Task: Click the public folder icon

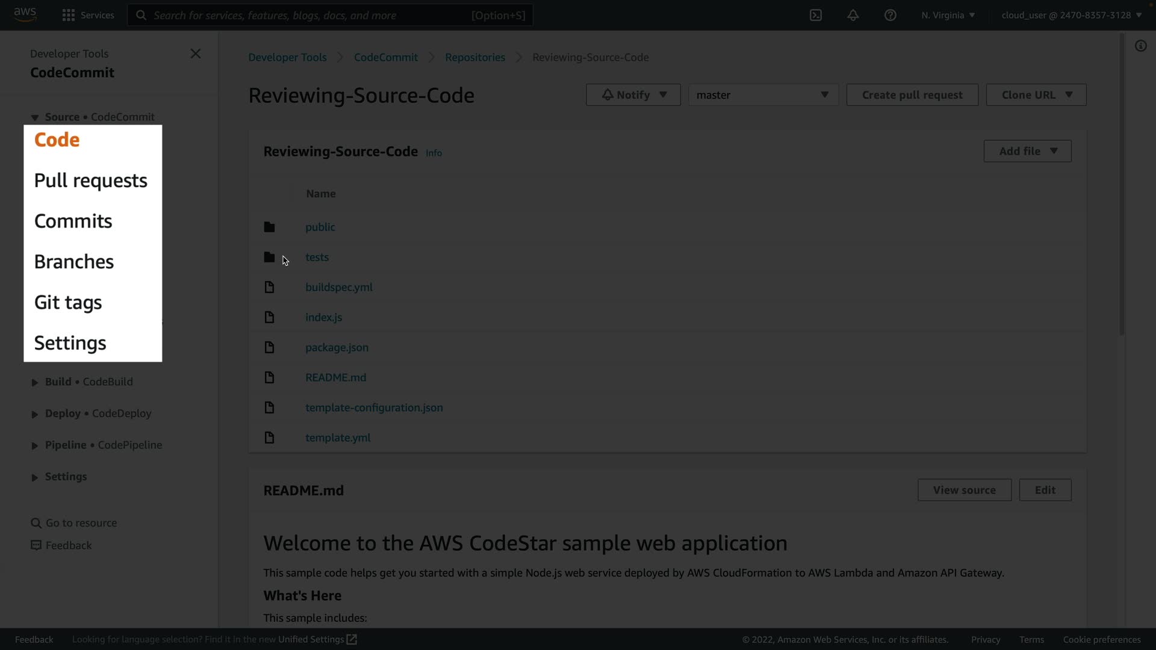Action: pos(269,227)
